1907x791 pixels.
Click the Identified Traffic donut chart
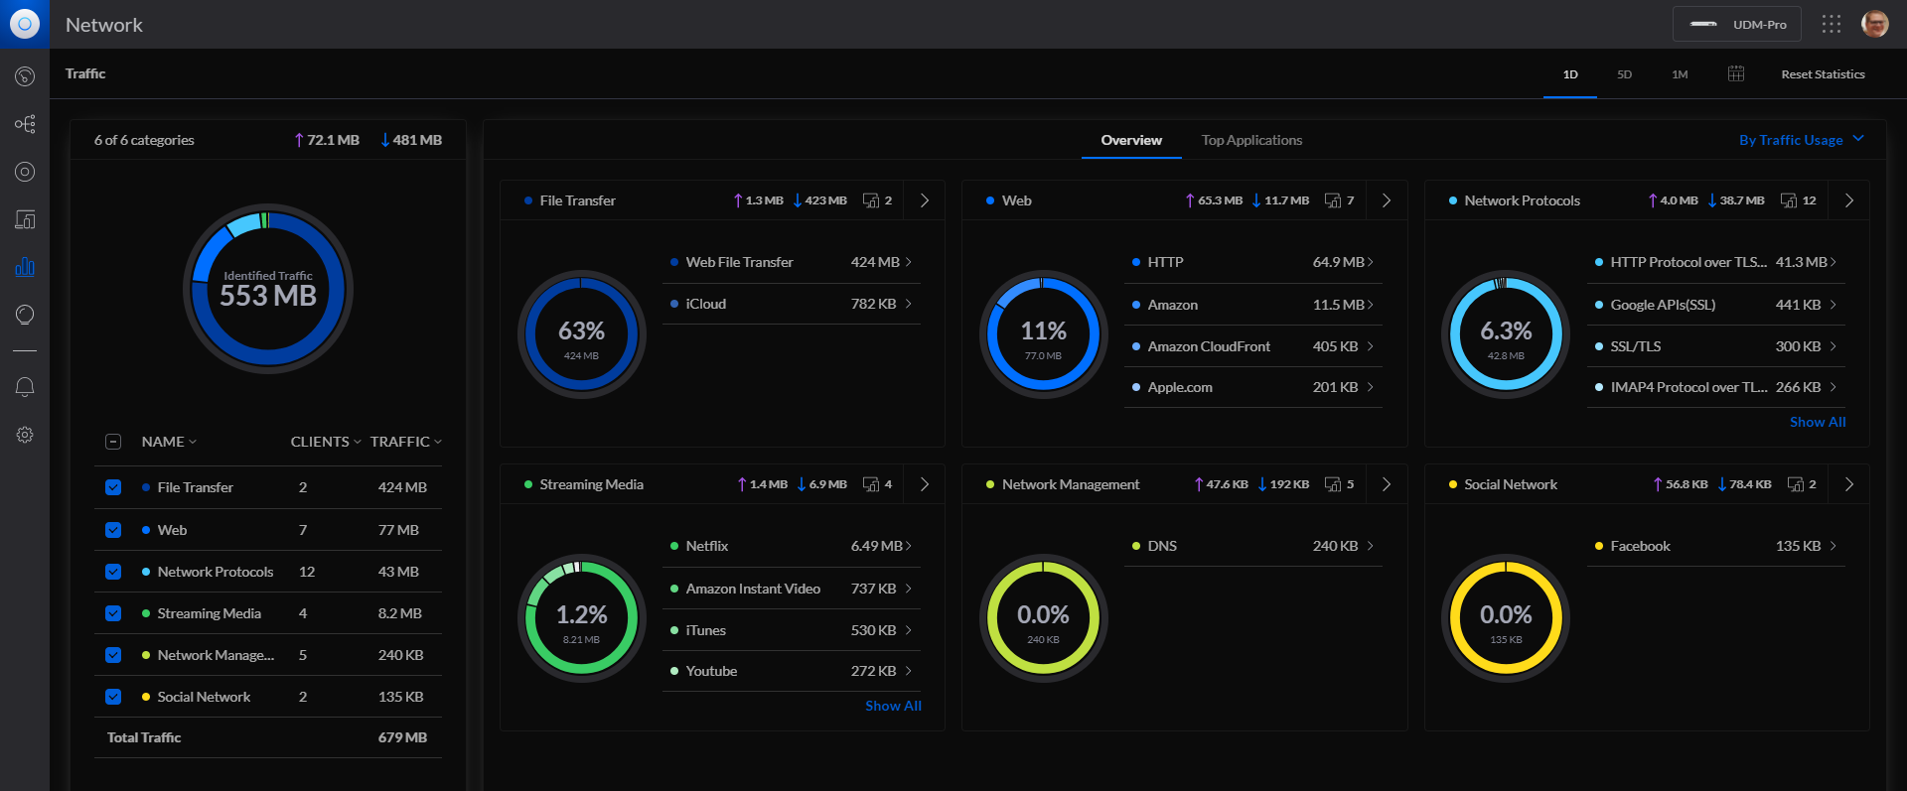pos(268,289)
